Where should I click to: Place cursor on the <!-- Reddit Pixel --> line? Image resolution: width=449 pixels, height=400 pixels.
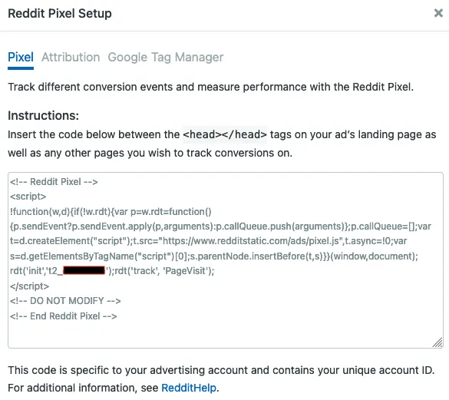click(x=54, y=182)
